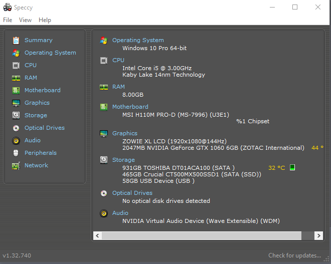331x264 pixels.
Task: Open Peripherals in the sidebar
Action: [41, 153]
